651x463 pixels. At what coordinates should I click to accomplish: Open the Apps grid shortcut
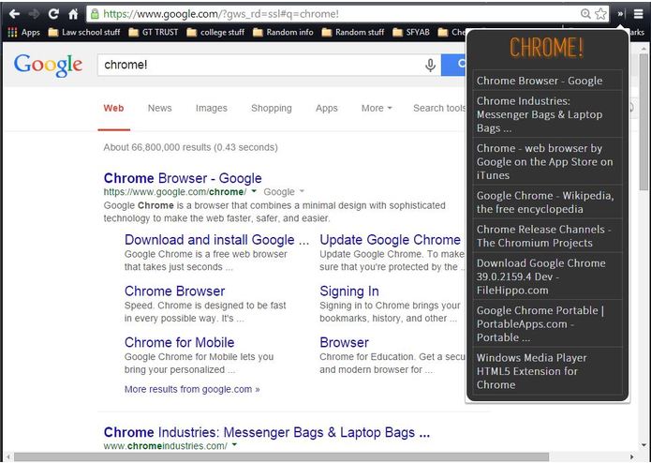(24, 32)
